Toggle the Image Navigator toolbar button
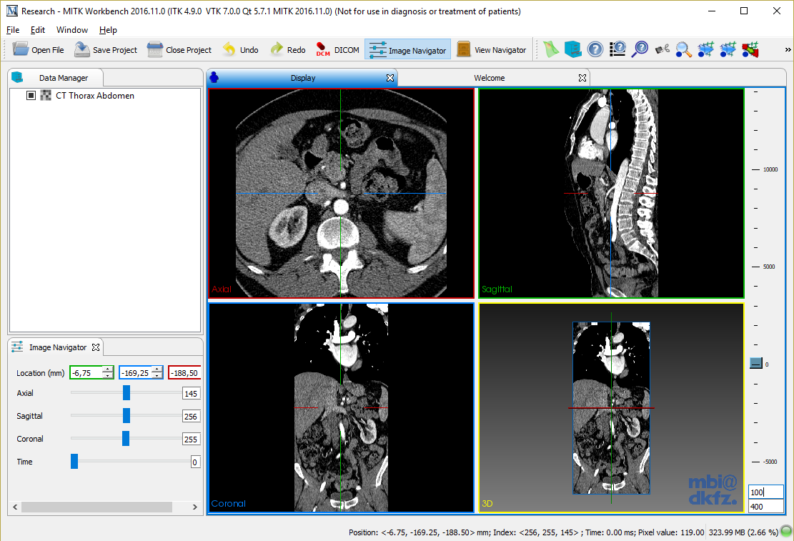Screen dimensions: 794x541 click(x=407, y=50)
